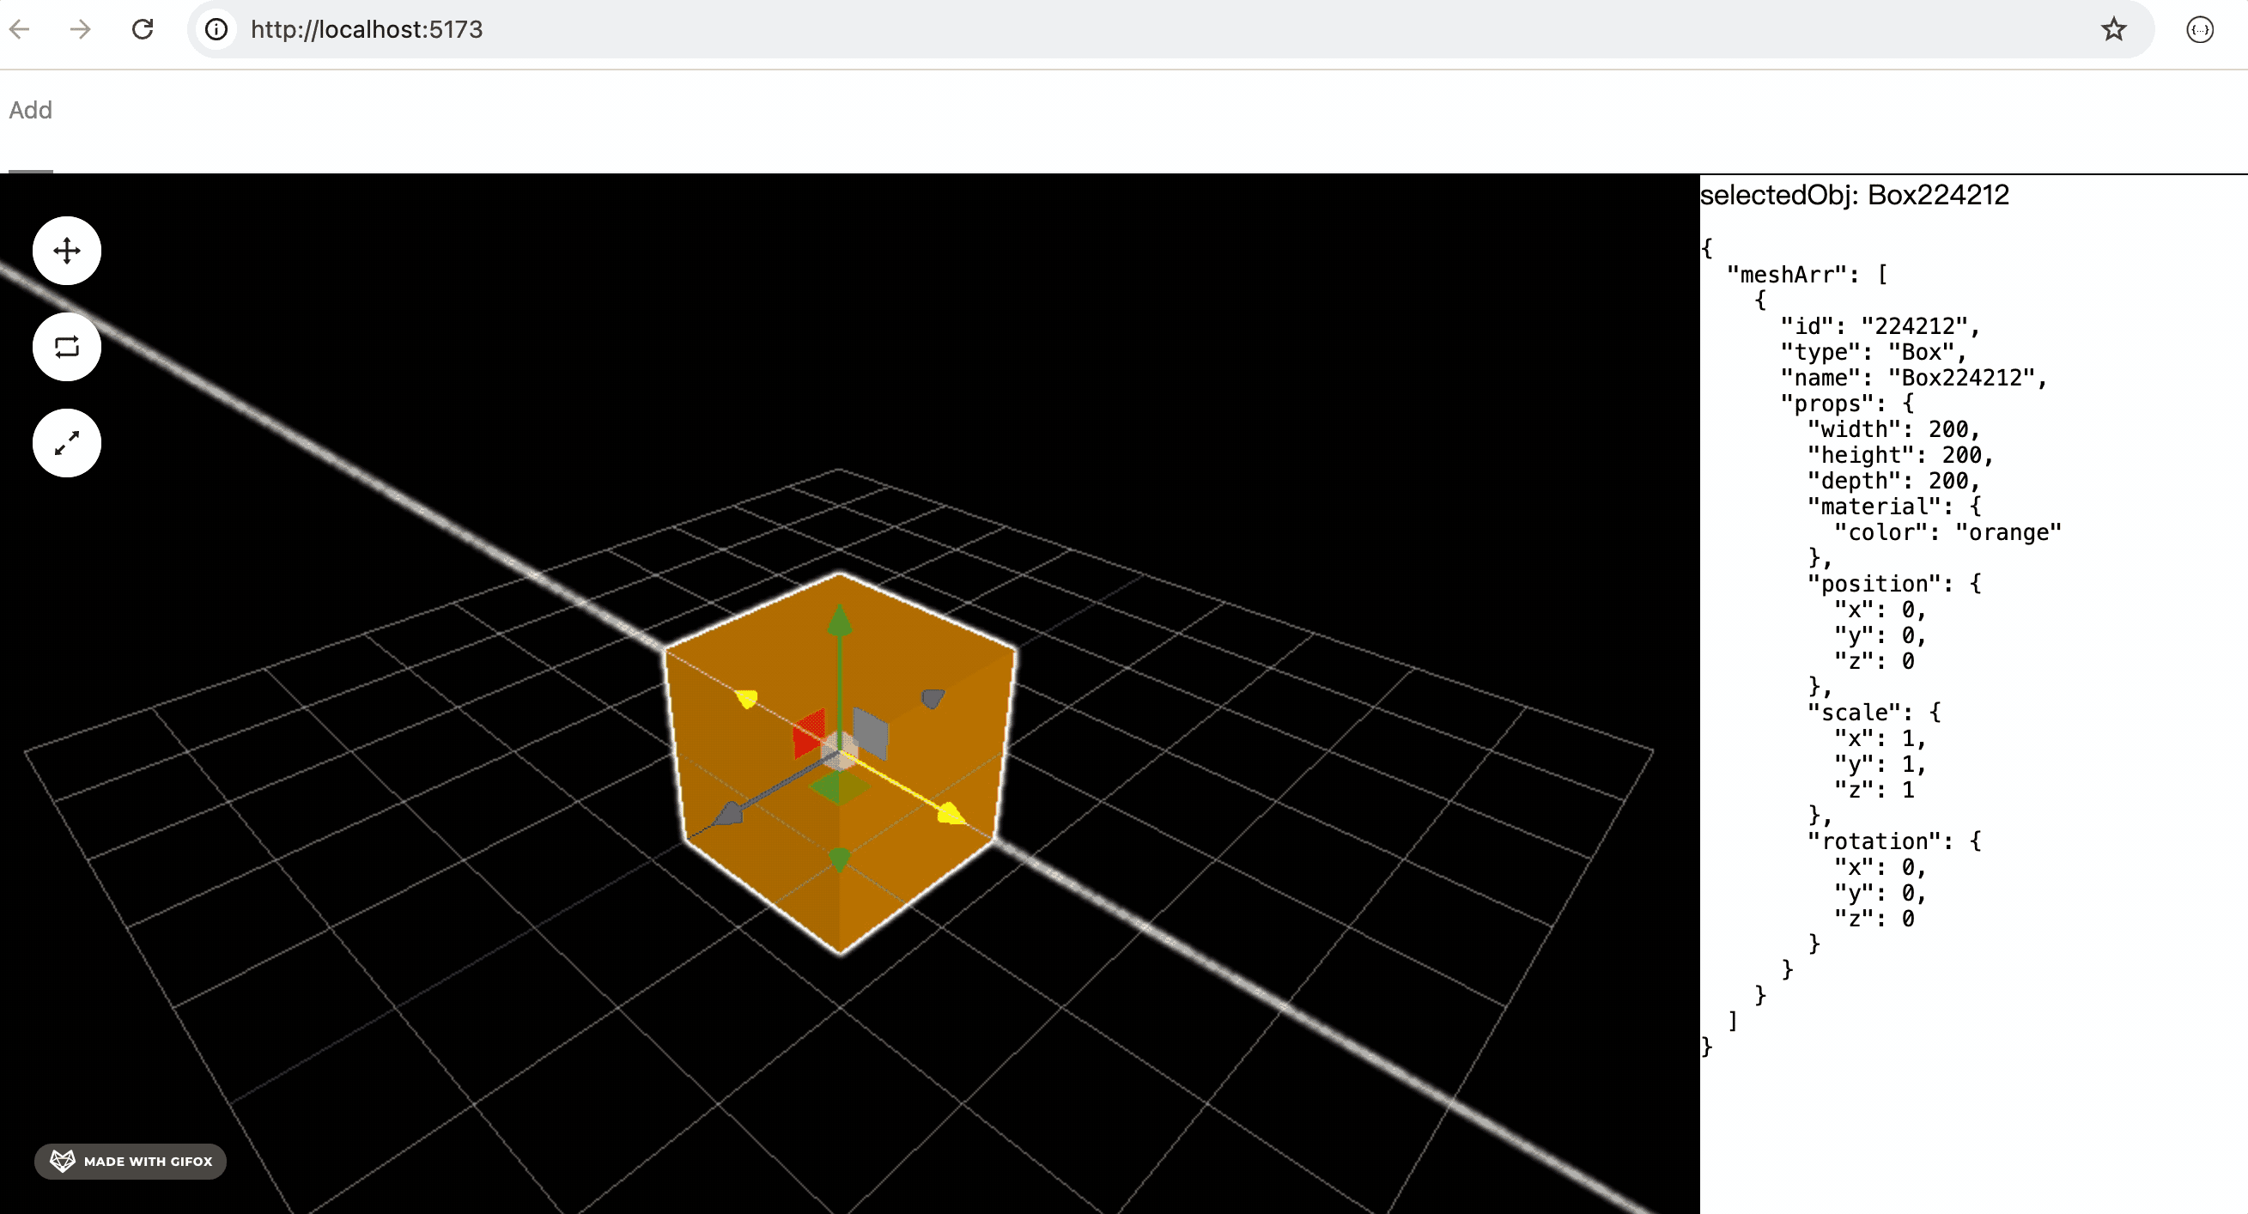The image size is (2248, 1214).
Task: Click the "x": 1 line under scale
Action: click(1879, 738)
